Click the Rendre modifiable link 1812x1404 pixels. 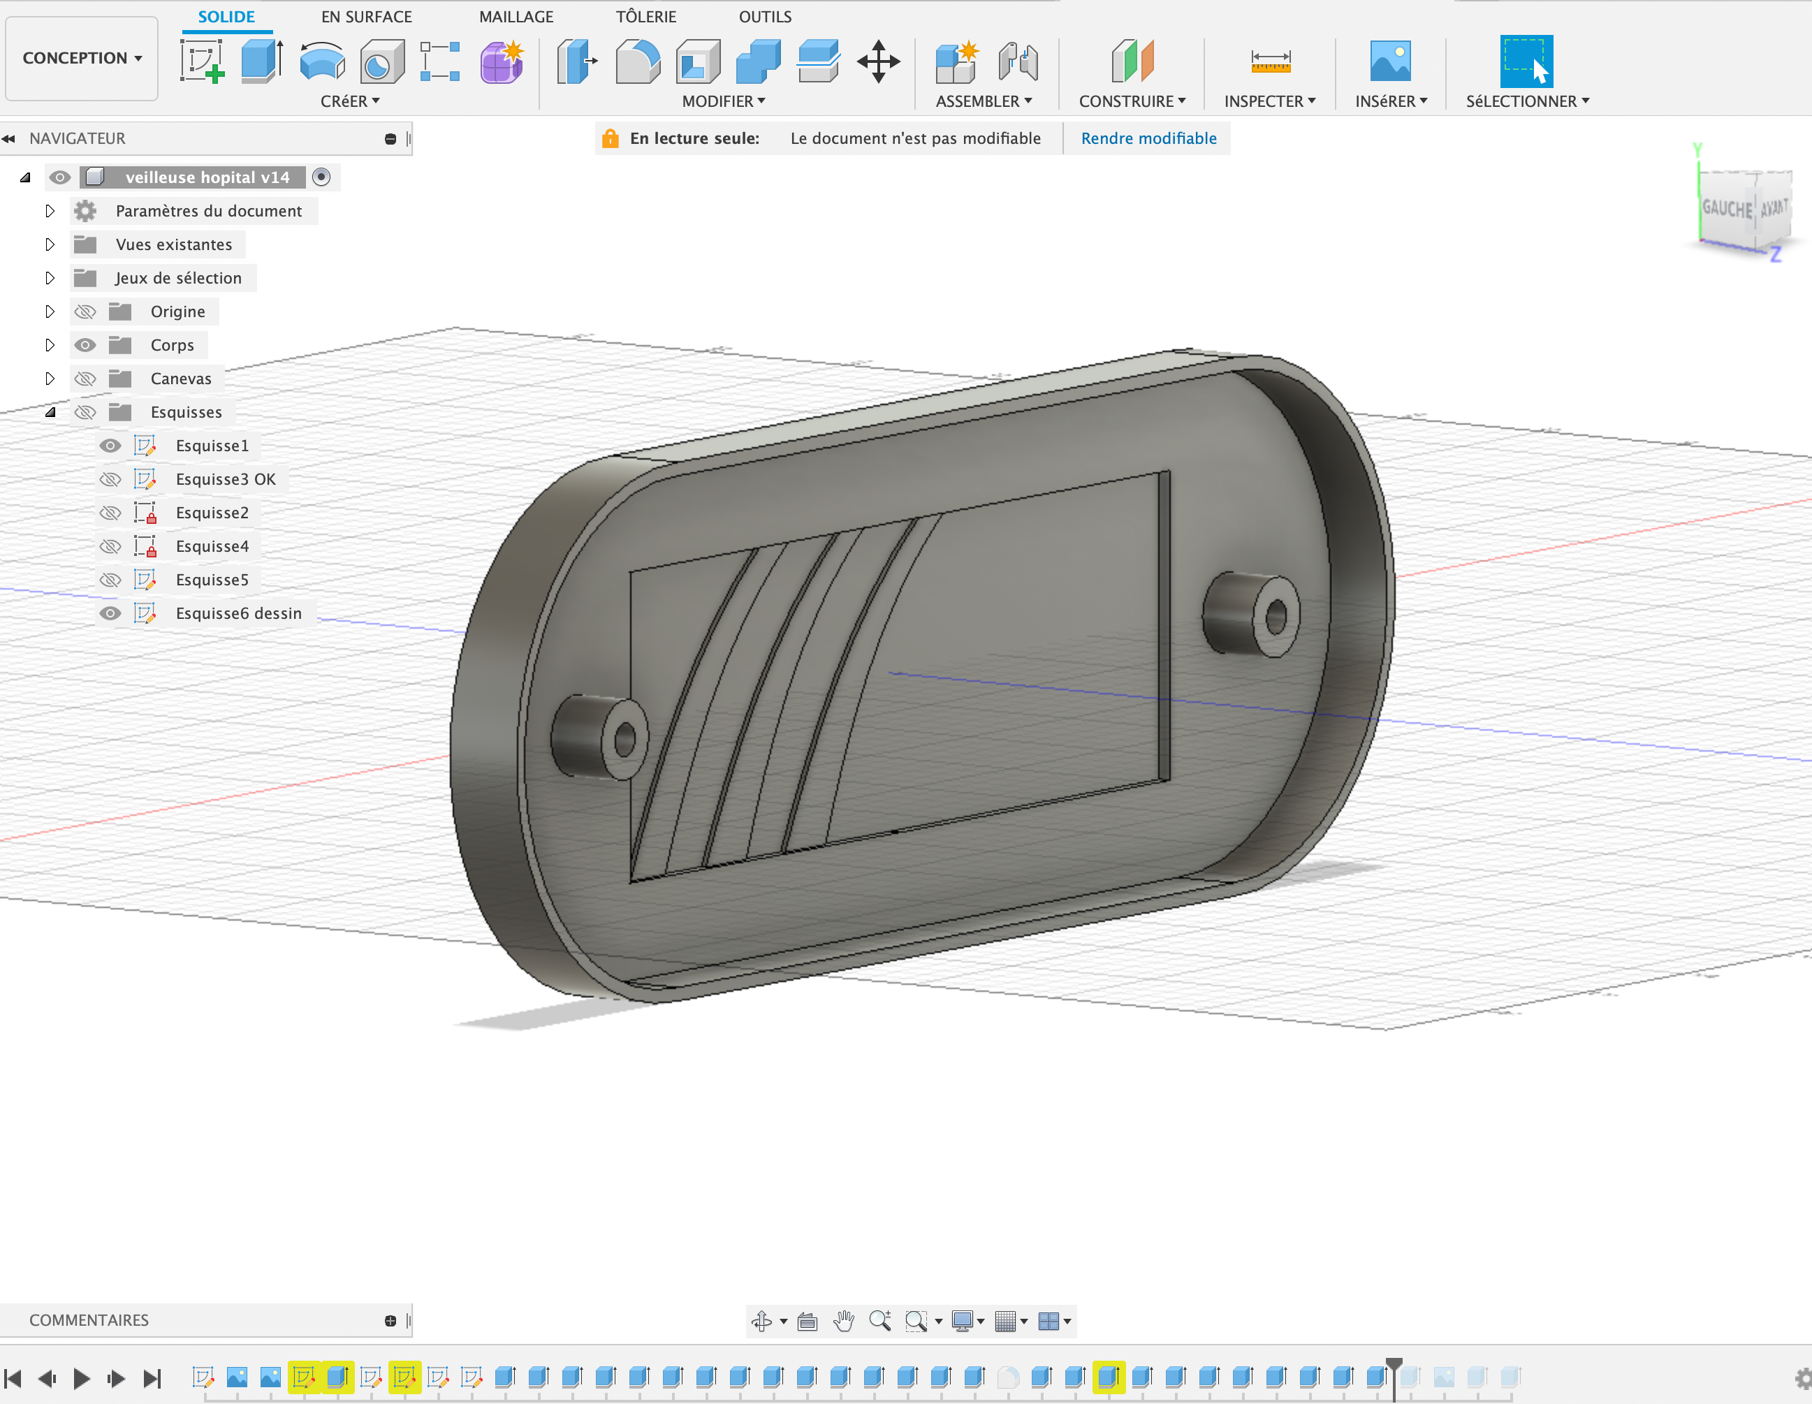click(1148, 138)
